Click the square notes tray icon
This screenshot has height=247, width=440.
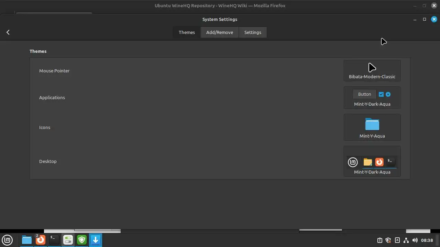pos(397,240)
